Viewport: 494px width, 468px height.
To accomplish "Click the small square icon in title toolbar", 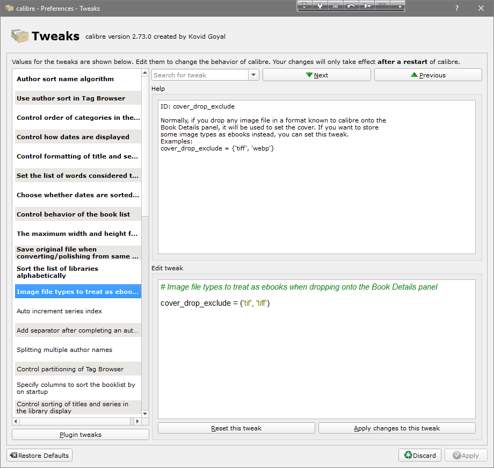I will click(x=397, y=6).
